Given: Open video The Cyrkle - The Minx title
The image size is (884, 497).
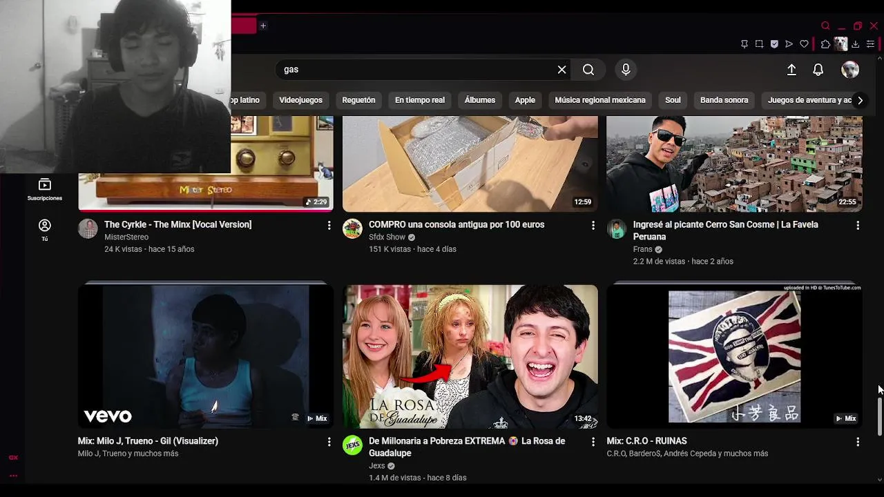Looking at the screenshot, I should (177, 224).
